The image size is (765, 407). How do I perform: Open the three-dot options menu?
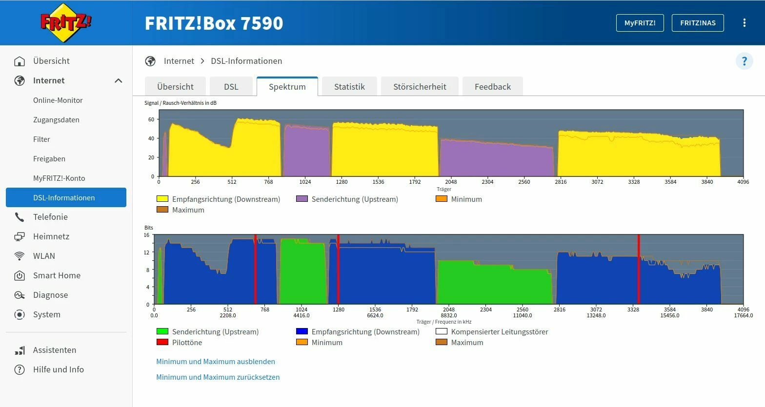[x=745, y=23]
